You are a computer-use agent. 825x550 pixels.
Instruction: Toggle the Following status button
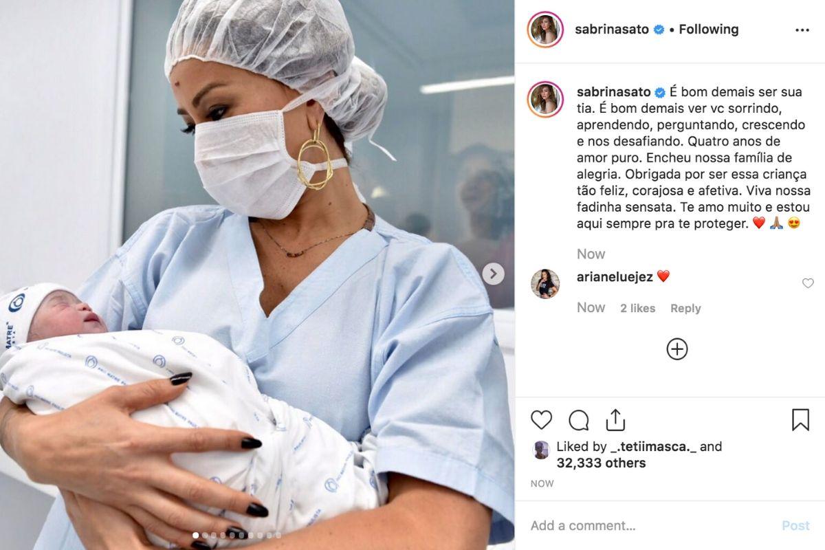tap(708, 30)
